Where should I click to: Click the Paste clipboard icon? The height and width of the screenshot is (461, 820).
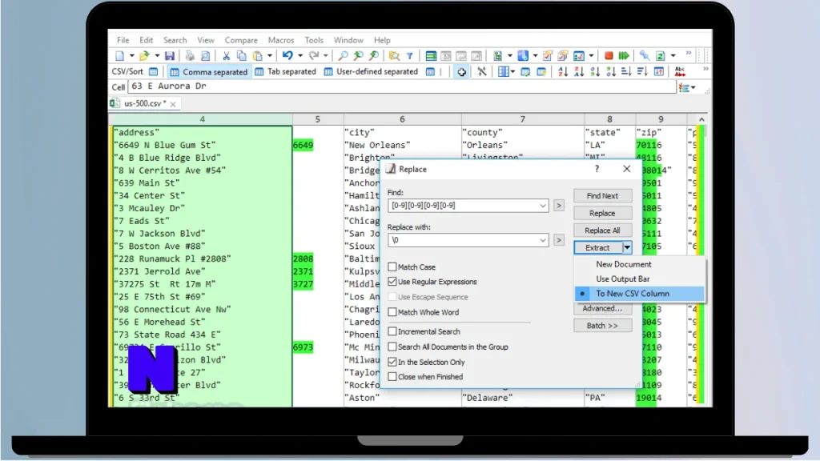point(258,56)
